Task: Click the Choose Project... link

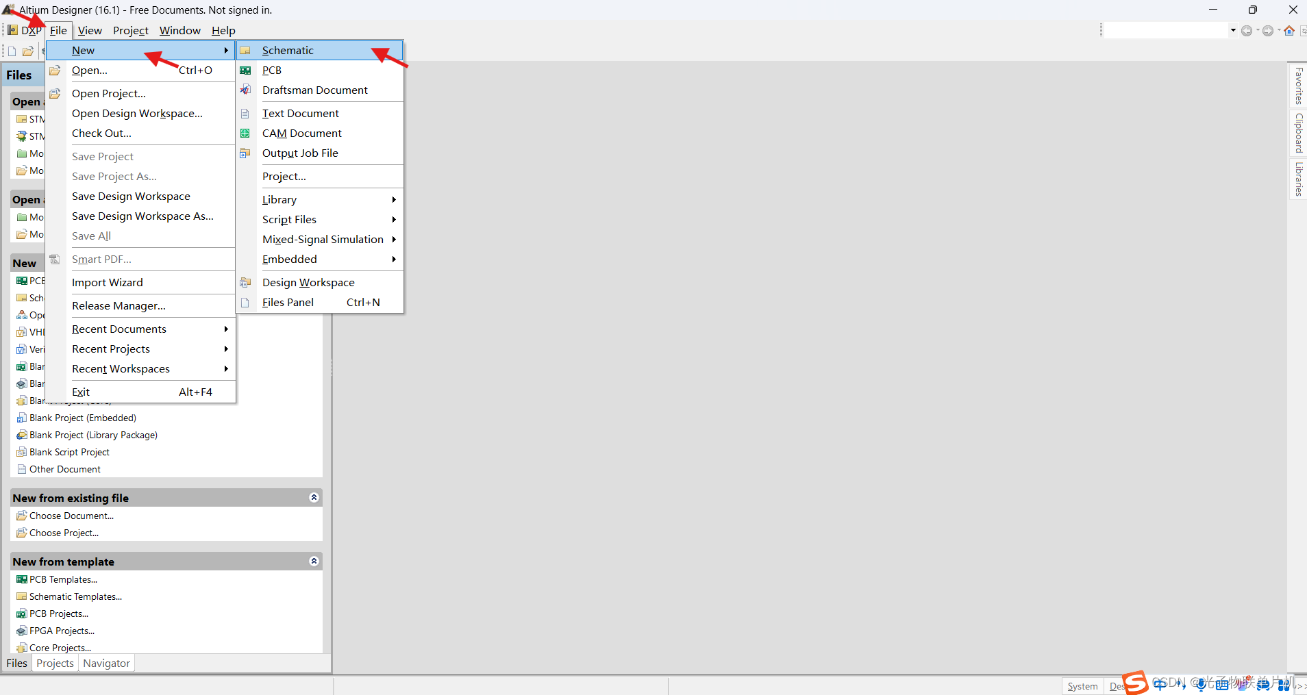Action: point(64,533)
